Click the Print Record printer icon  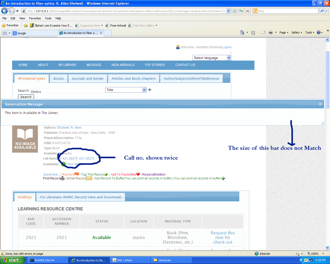pyautogui.click(x=62, y=178)
